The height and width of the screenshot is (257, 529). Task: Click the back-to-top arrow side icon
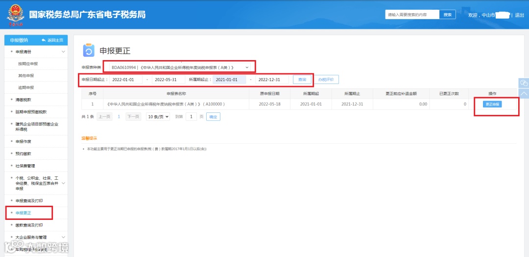pyautogui.click(x=524, y=93)
